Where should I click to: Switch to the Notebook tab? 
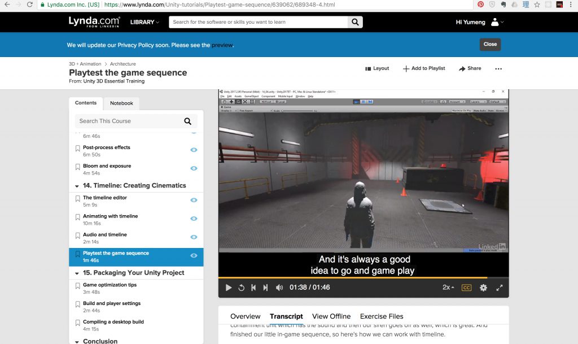121,103
